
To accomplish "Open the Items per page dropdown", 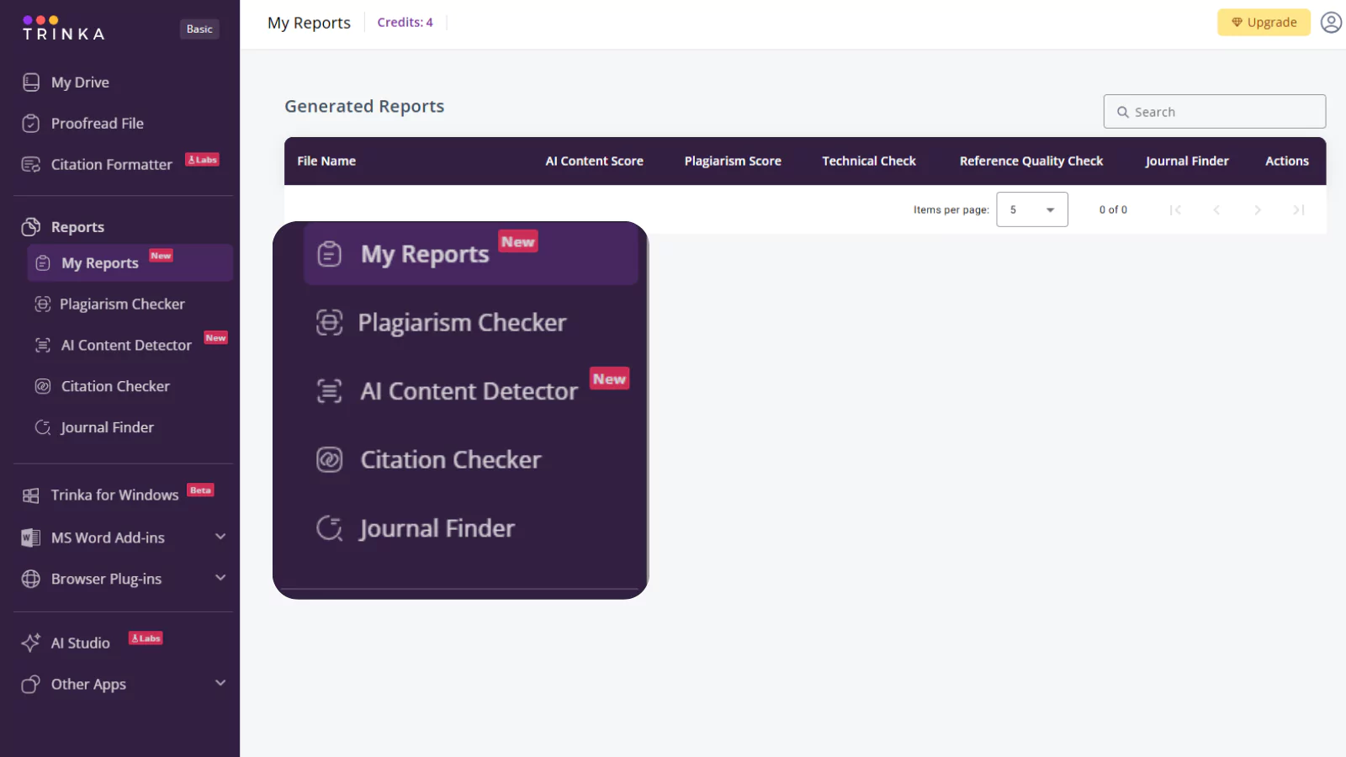I will [1032, 209].
